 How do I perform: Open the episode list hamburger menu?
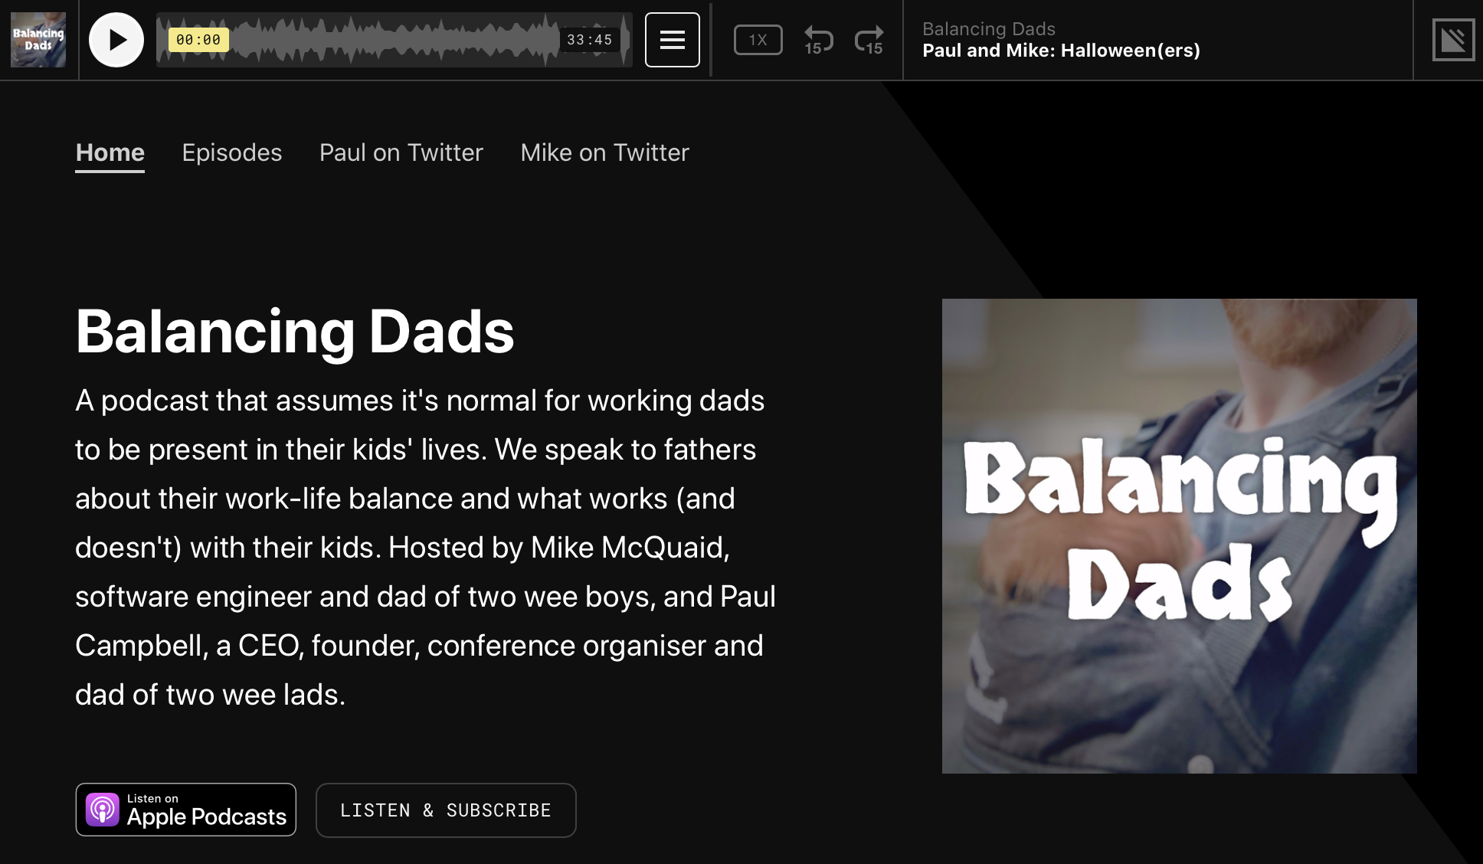click(x=672, y=40)
